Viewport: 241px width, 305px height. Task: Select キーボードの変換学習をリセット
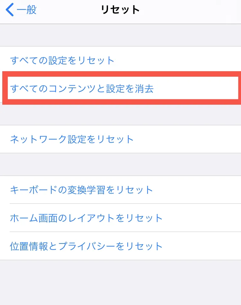point(82,190)
